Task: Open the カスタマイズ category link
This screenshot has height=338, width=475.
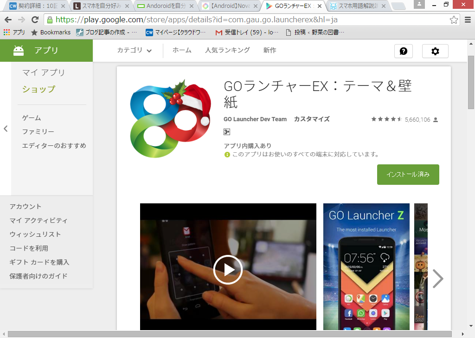Action: click(312, 119)
